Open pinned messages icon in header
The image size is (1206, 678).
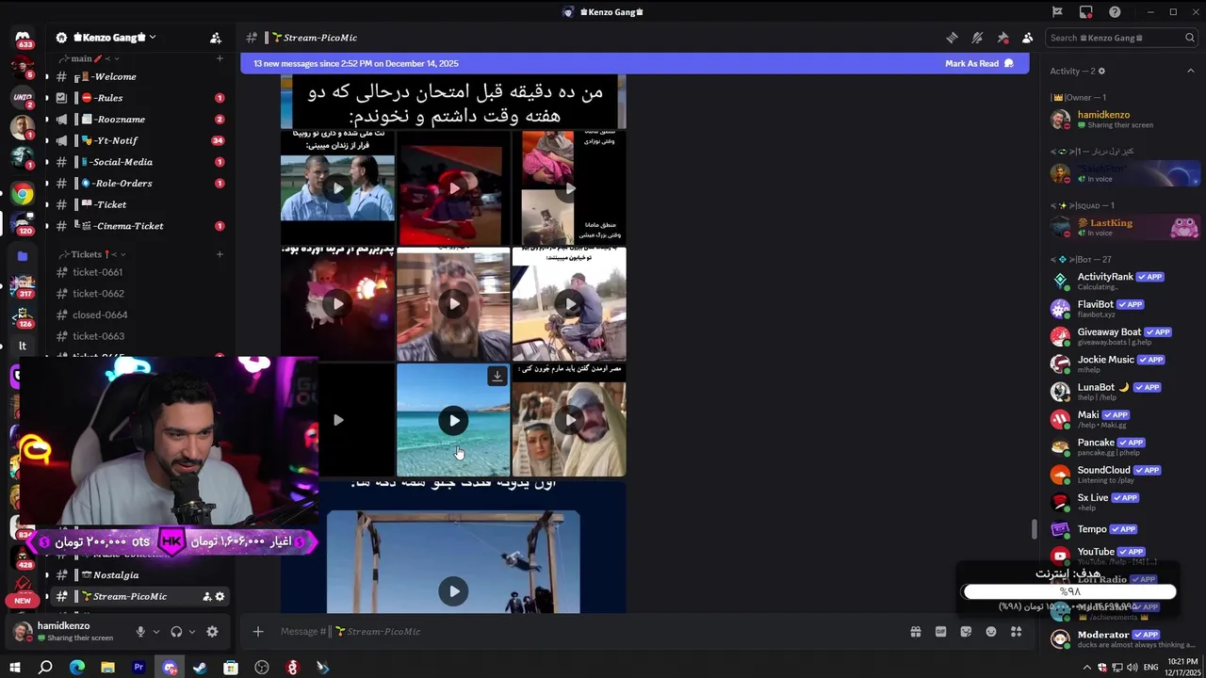(1002, 38)
